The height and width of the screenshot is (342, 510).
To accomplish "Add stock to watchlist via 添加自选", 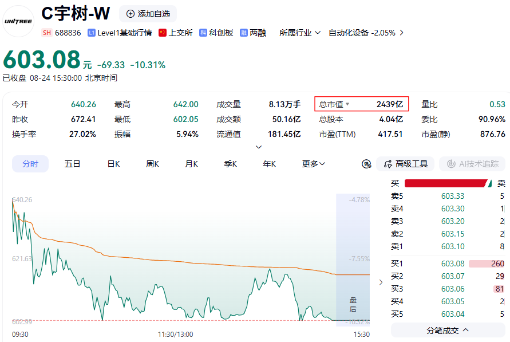I will point(148,14).
